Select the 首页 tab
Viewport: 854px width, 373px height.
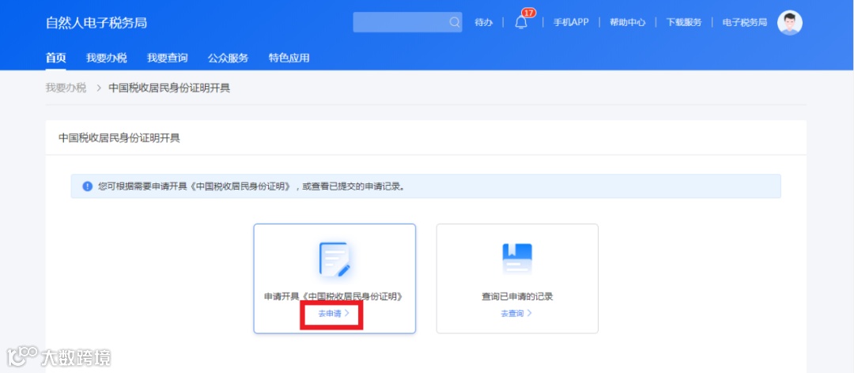55,58
